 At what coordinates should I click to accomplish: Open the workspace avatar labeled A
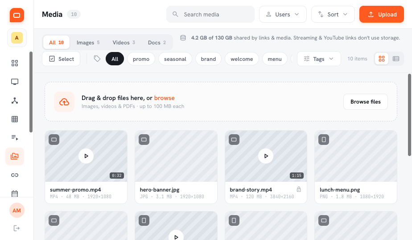(x=17, y=38)
